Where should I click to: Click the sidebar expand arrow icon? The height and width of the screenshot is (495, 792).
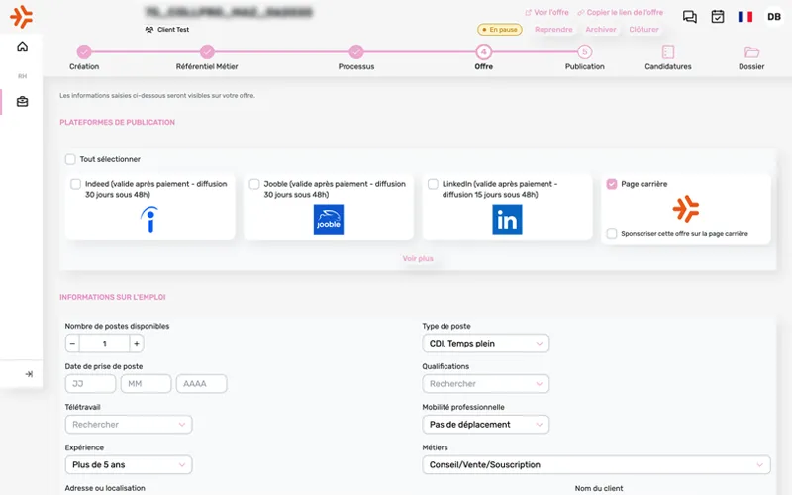(29, 374)
